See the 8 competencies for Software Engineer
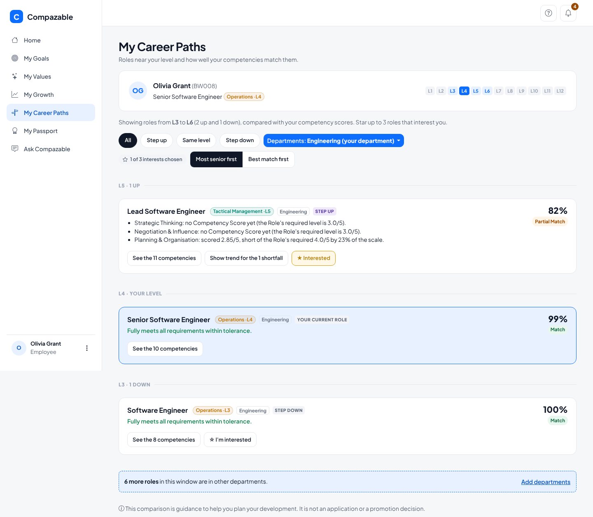This screenshot has width=593, height=517. tap(164, 440)
